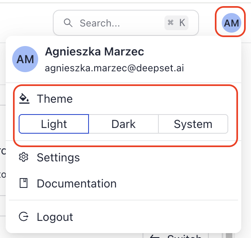Click the magnifying glass search icon
The width and height of the screenshot is (251, 238).
(x=68, y=23)
